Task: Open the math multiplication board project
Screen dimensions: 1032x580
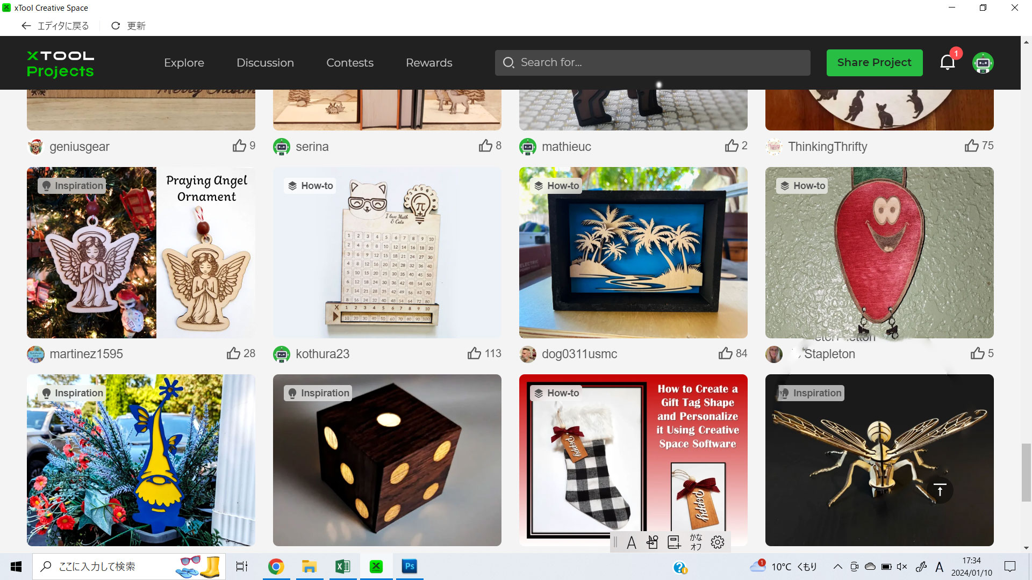Action: pyautogui.click(x=387, y=252)
